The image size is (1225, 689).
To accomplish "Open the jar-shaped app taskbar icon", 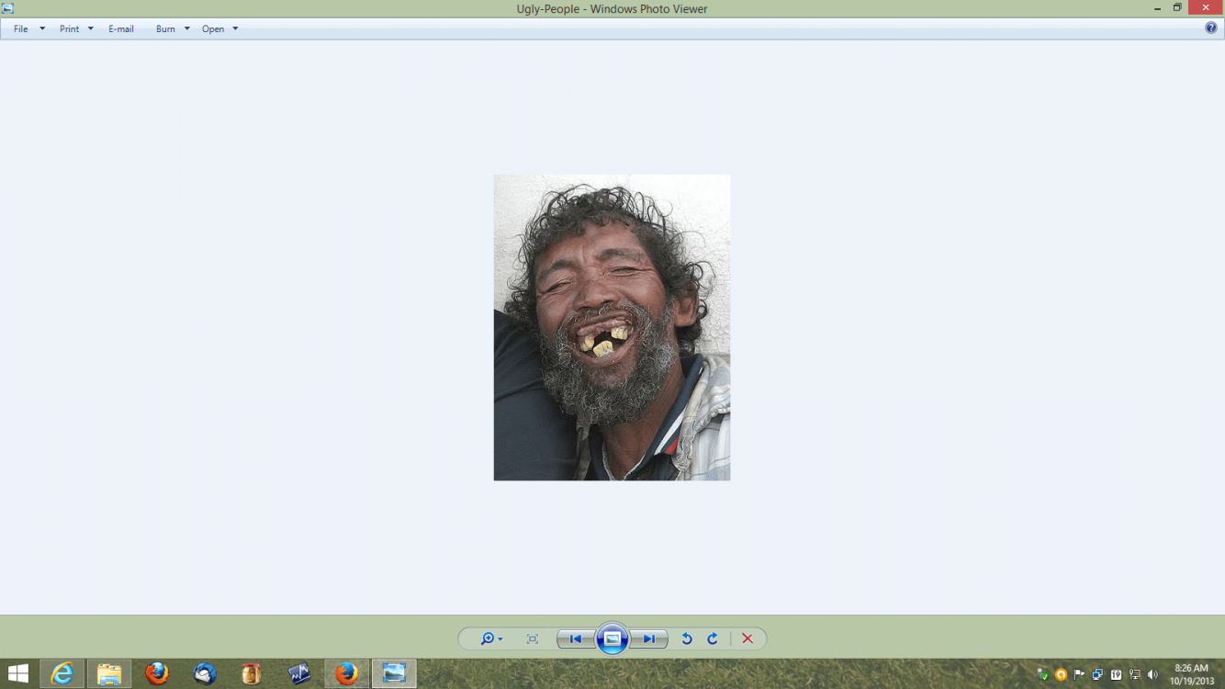I will point(252,673).
